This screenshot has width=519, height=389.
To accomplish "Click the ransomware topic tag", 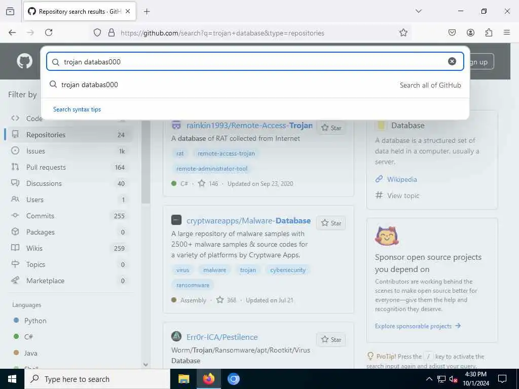I will click(193, 285).
